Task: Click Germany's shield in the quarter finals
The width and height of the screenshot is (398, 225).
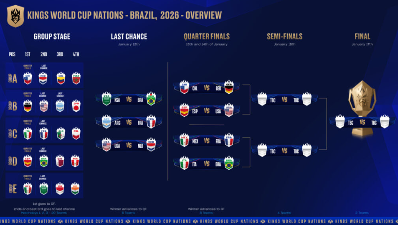Action: click(229, 88)
